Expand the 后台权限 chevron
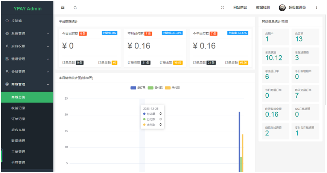 (48, 46)
